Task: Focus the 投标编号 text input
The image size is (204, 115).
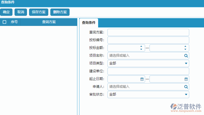Action: point(148,40)
